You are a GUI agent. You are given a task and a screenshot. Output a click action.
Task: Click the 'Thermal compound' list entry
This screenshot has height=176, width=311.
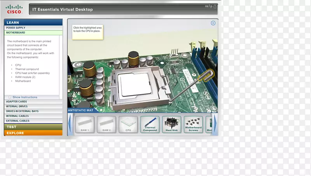click(x=27, y=69)
